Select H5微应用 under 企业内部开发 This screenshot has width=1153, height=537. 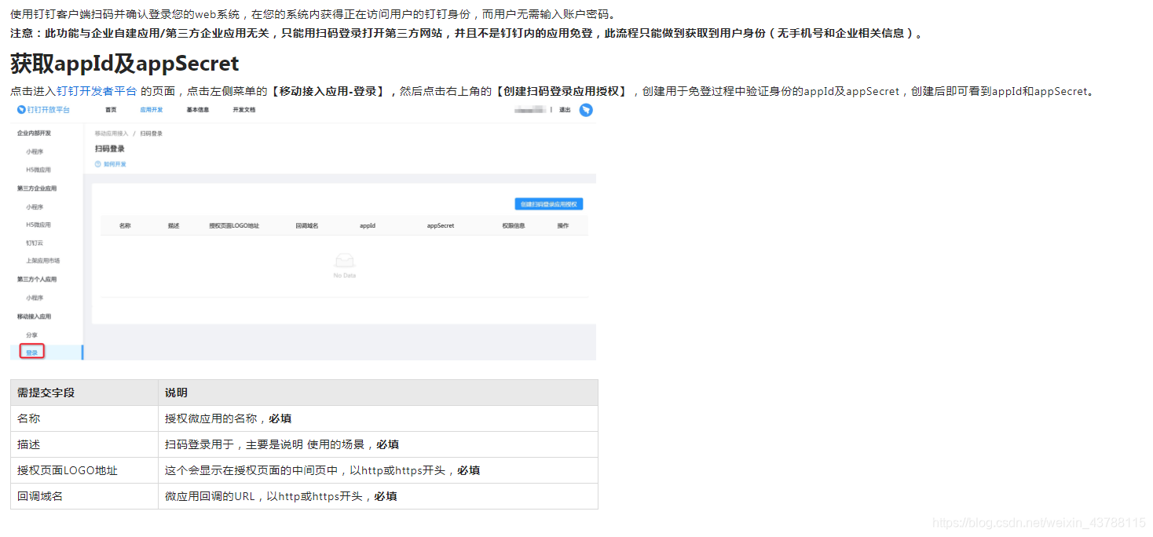pyautogui.click(x=38, y=170)
